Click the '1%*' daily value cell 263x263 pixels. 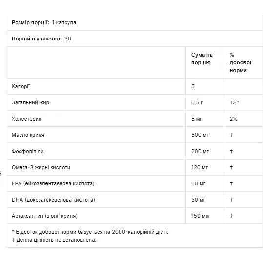pyautogui.click(x=234, y=102)
